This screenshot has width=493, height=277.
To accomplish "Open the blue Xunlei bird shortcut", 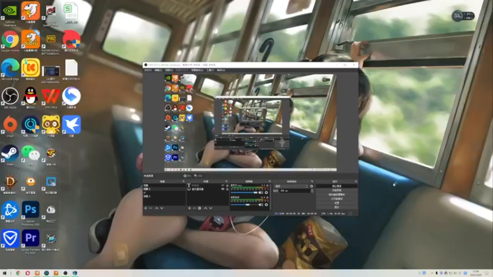I will coord(71,126).
